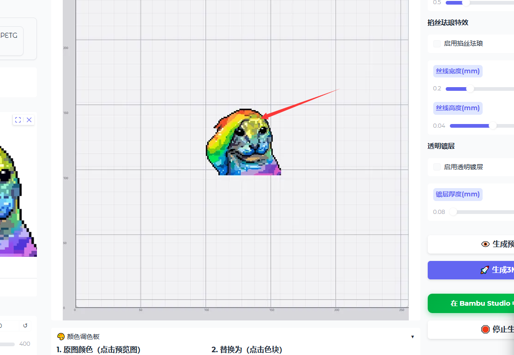Click the purple rocket generate 3MF button

pyautogui.click(x=471, y=270)
